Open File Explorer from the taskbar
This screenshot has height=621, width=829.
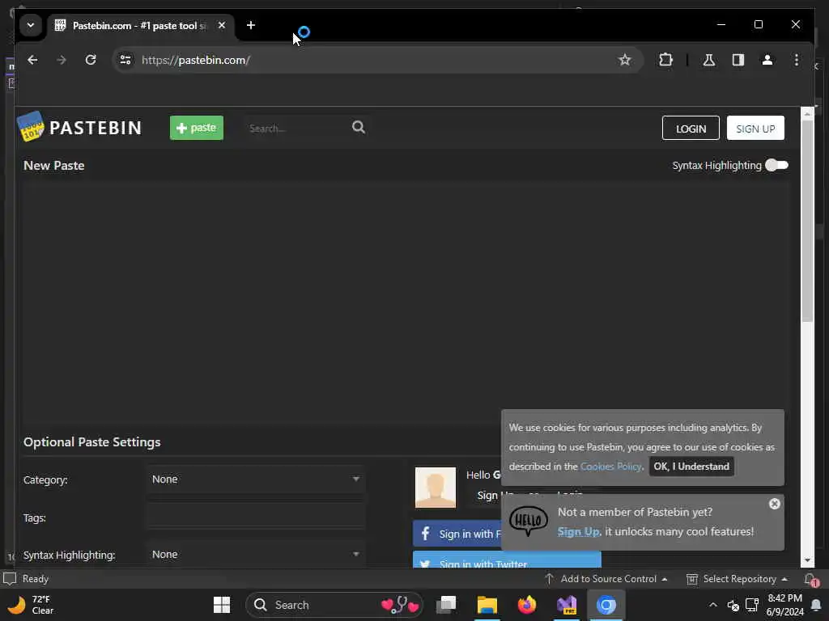pos(487,605)
